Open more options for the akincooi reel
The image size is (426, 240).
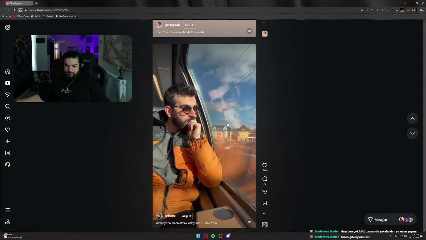[265, 214]
